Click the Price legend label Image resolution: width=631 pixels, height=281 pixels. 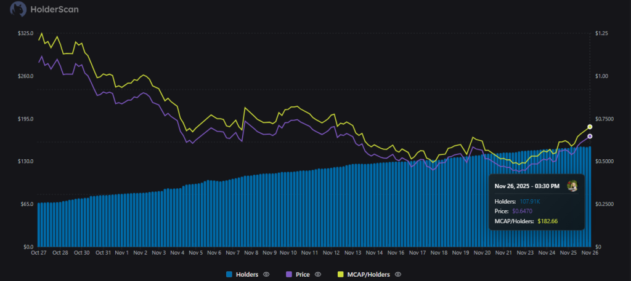[x=303, y=274]
